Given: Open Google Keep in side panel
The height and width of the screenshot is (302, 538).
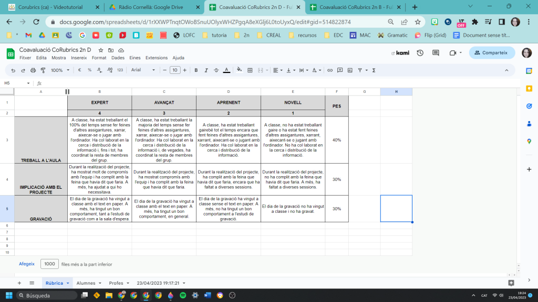Looking at the screenshot, I should coord(529,89).
